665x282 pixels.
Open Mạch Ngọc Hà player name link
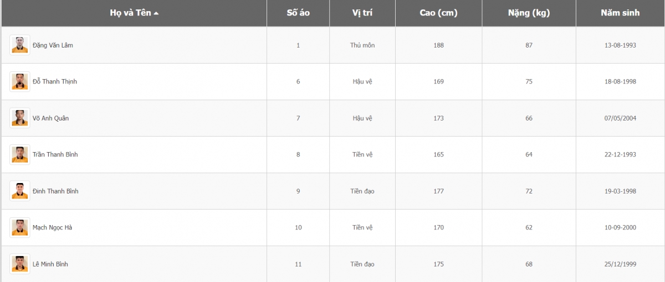(x=52, y=228)
